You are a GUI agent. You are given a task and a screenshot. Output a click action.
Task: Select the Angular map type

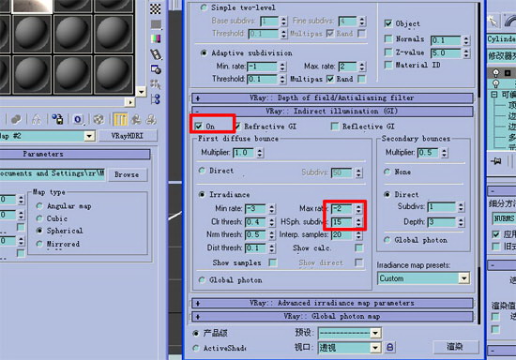pos(39,206)
